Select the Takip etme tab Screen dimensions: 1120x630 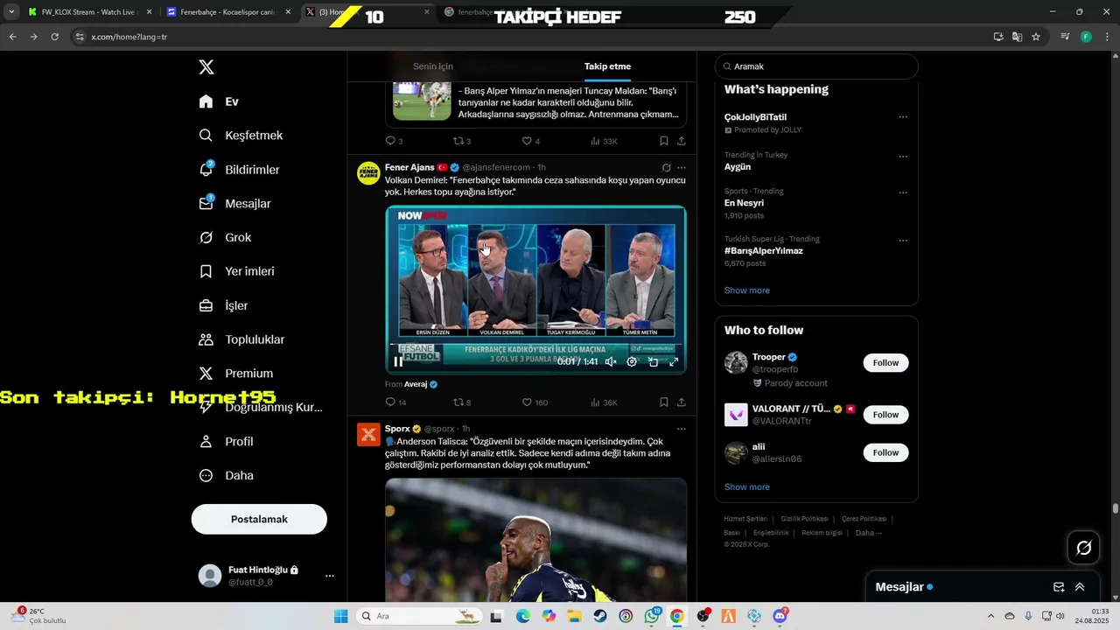tap(607, 66)
